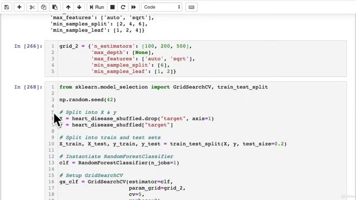The width and height of the screenshot is (356, 200).
Task: Move selected cell down arrow
Action: tap(79, 7)
